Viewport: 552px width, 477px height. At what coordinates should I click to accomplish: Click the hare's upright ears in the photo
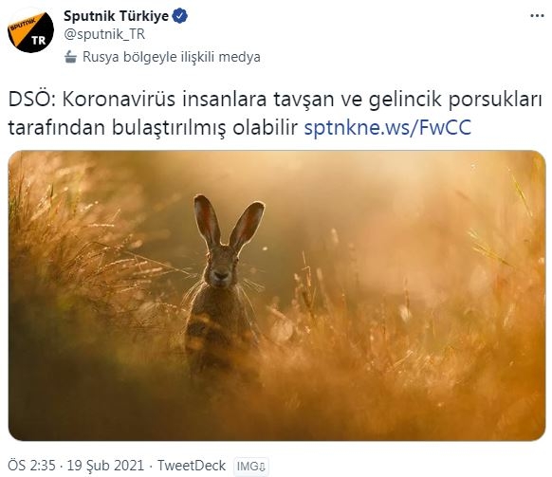tap(229, 222)
